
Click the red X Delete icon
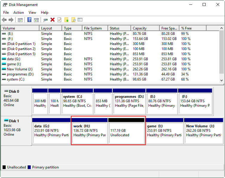click(x=53, y=20)
